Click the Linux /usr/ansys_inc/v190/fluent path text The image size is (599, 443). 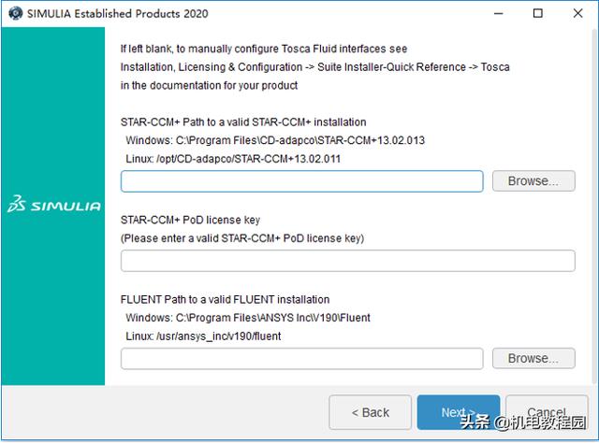pos(203,336)
